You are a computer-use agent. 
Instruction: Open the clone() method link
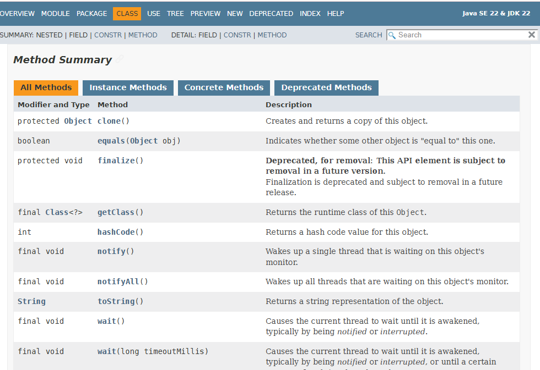(x=109, y=121)
